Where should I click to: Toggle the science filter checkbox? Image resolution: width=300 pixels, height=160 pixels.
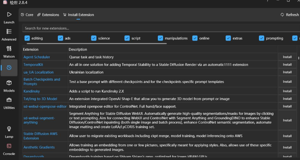[94, 38]
